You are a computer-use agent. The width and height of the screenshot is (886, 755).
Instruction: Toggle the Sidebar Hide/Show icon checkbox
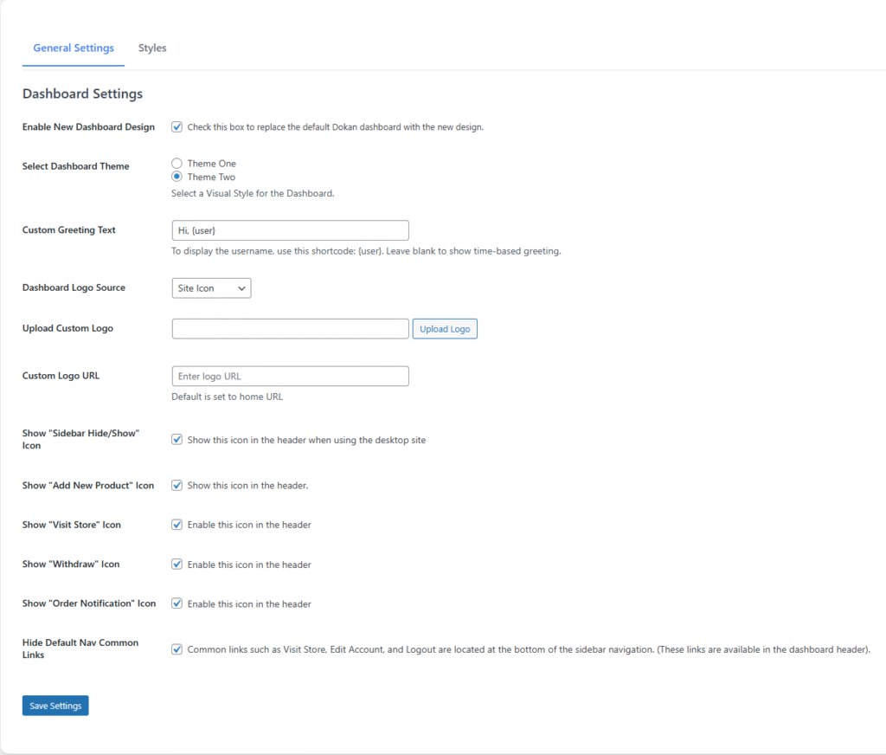coord(177,440)
